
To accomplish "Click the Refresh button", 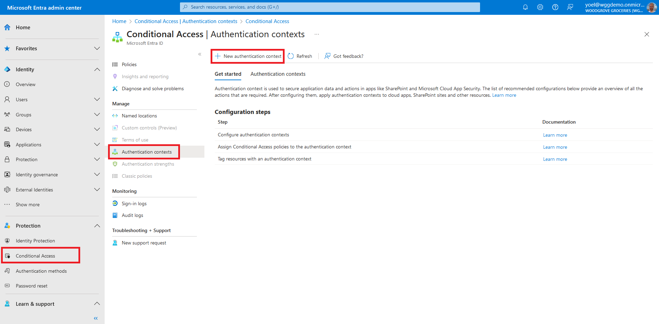I will (300, 56).
